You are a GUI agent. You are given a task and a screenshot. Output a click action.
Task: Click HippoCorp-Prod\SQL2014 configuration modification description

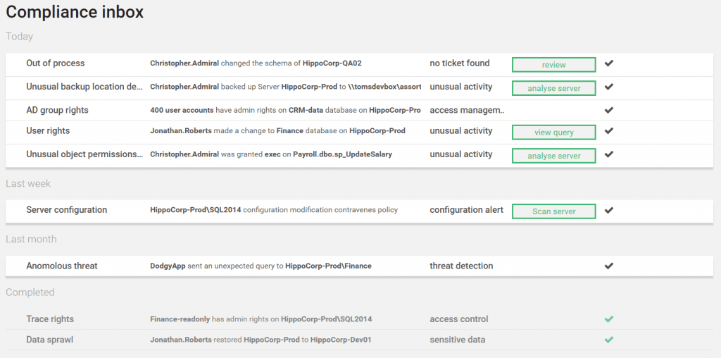tap(274, 210)
